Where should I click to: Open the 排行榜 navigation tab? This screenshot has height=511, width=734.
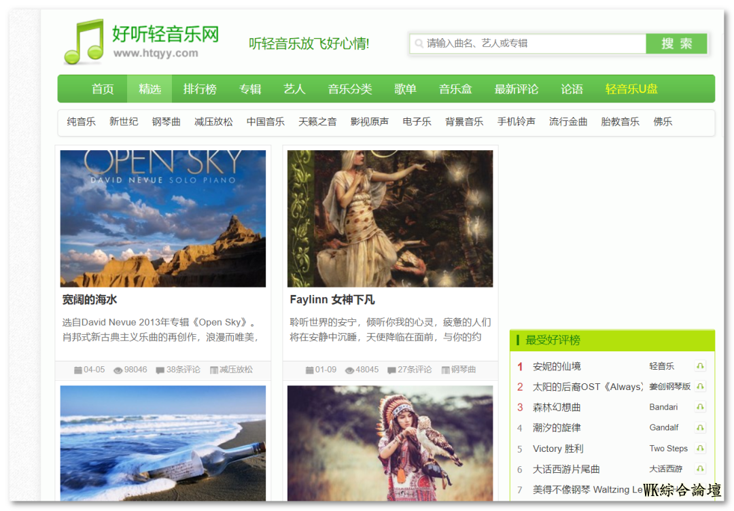click(200, 89)
